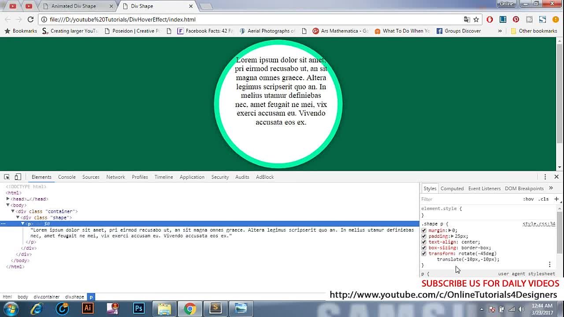Add new style rule plus icon
This screenshot has width=564, height=317.
(557, 199)
